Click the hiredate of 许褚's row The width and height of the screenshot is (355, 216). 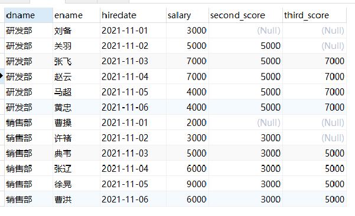pos(133,138)
